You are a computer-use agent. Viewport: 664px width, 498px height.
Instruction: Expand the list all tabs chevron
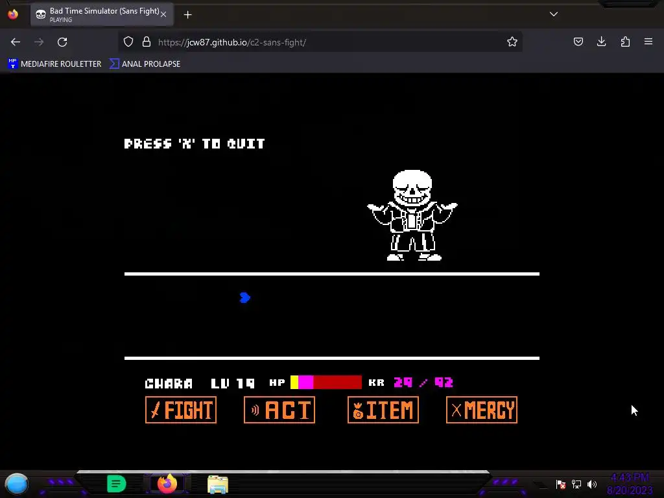coord(554,14)
